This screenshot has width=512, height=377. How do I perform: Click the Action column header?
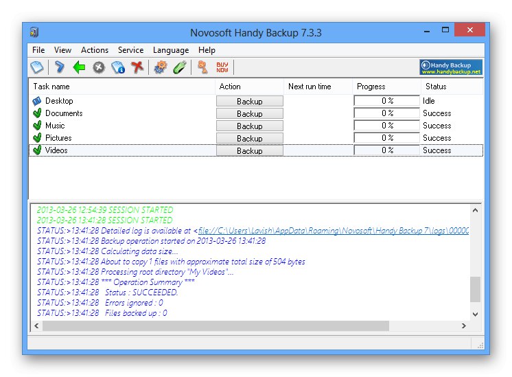pyautogui.click(x=249, y=87)
